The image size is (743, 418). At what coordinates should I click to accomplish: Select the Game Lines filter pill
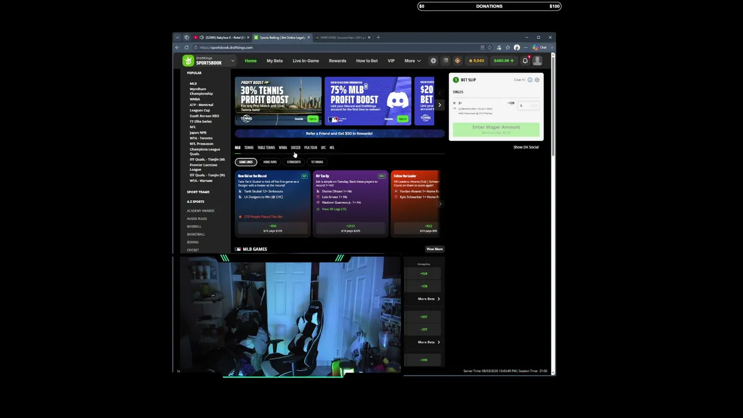pos(246,162)
